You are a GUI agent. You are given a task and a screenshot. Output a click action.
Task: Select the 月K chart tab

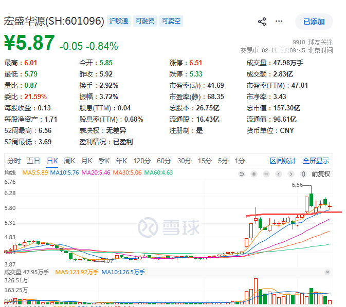pos(87,161)
